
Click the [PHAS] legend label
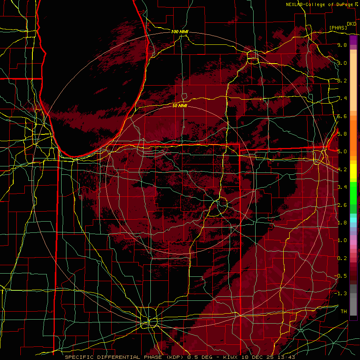pyautogui.click(x=338, y=28)
